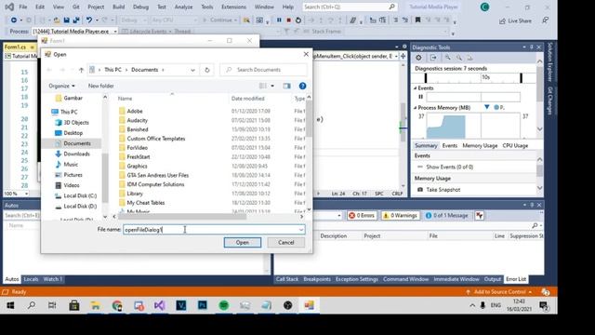The height and width of the screenshot is (335, 595).
Task: Open the address bar previous locations dropdown
Action: click(192, 70)
